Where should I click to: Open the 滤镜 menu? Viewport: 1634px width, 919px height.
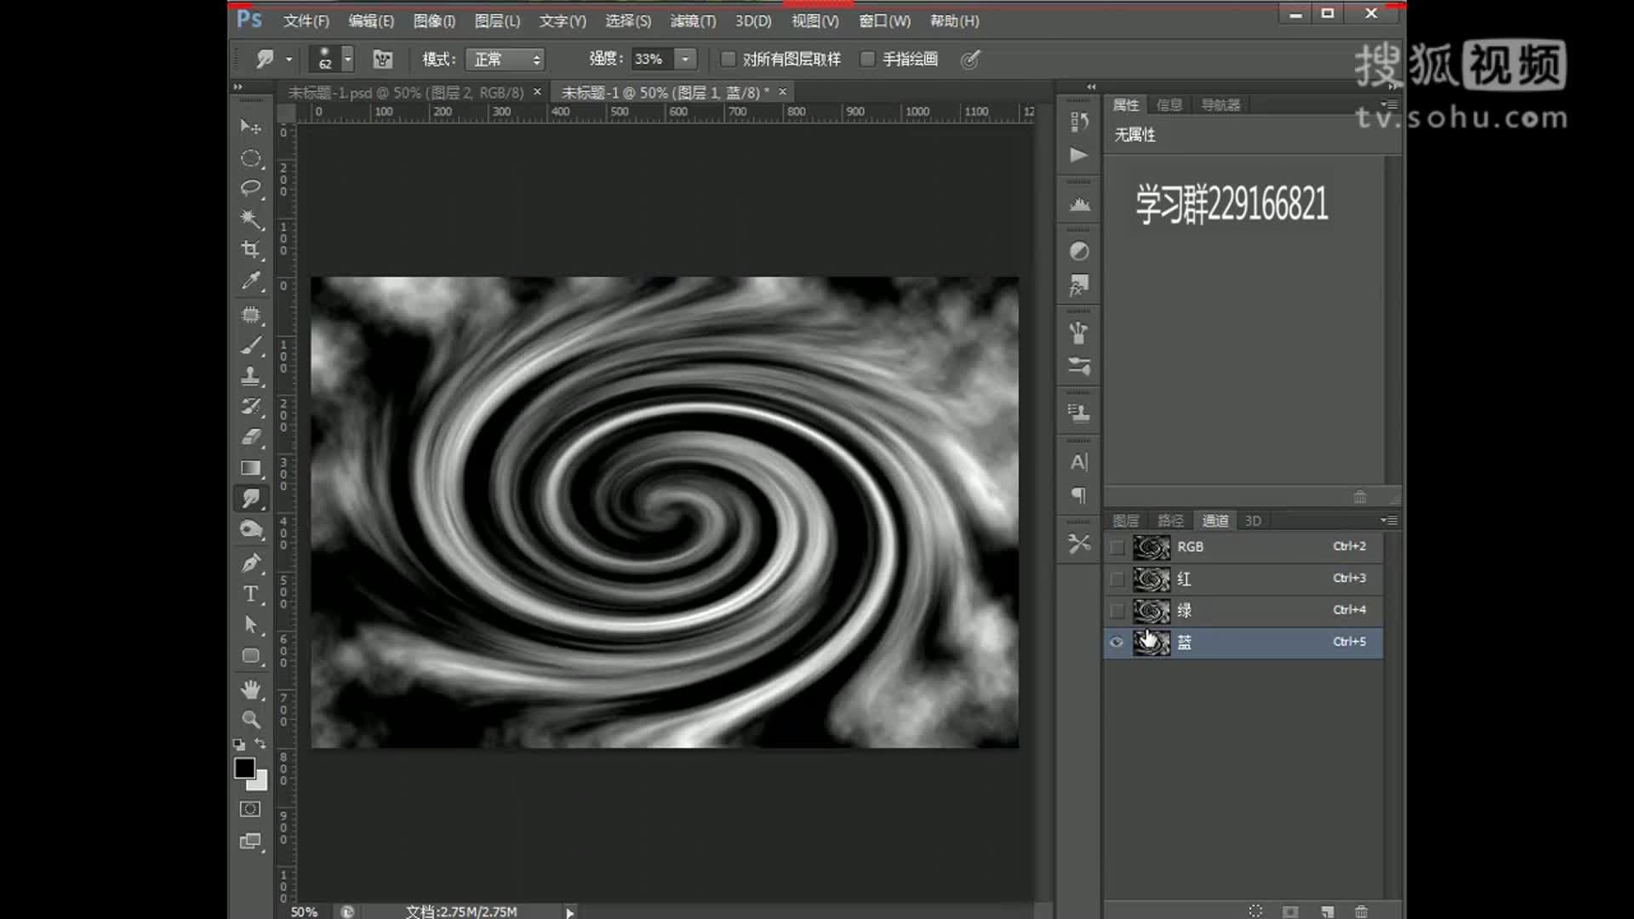[691, 20]
